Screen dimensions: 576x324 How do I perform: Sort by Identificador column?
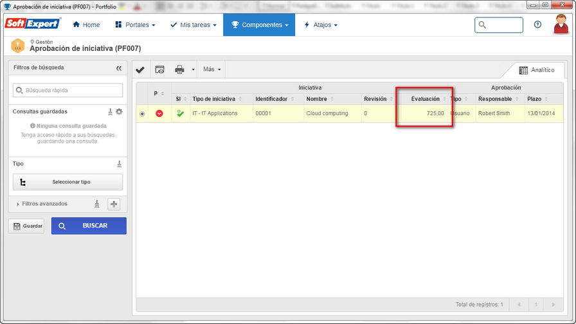274,99
